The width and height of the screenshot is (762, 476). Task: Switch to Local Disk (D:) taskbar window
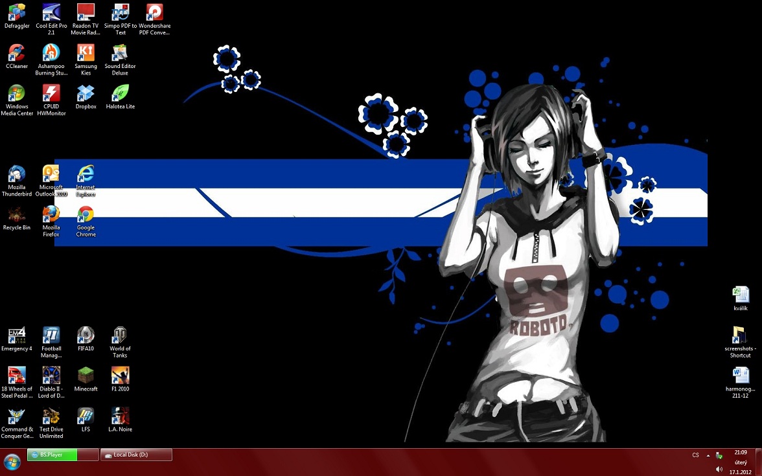136,455
